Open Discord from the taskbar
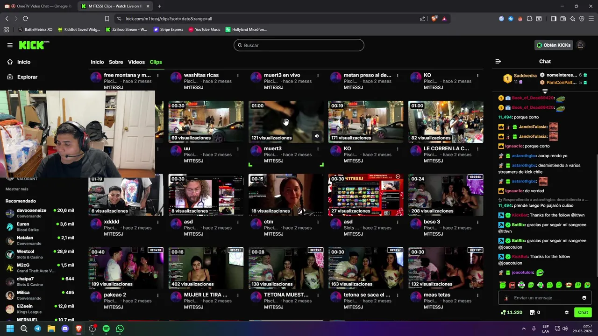Image resolution: width=598 pixels, height=336 pixels. [65, 329]
